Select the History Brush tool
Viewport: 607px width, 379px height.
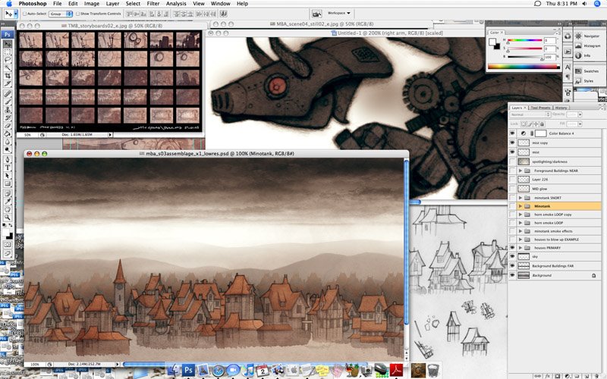click(x=8, y=118)
